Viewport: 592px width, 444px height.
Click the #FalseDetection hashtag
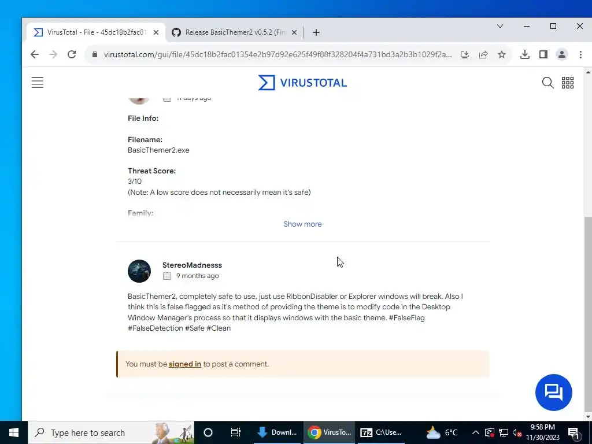155,328
